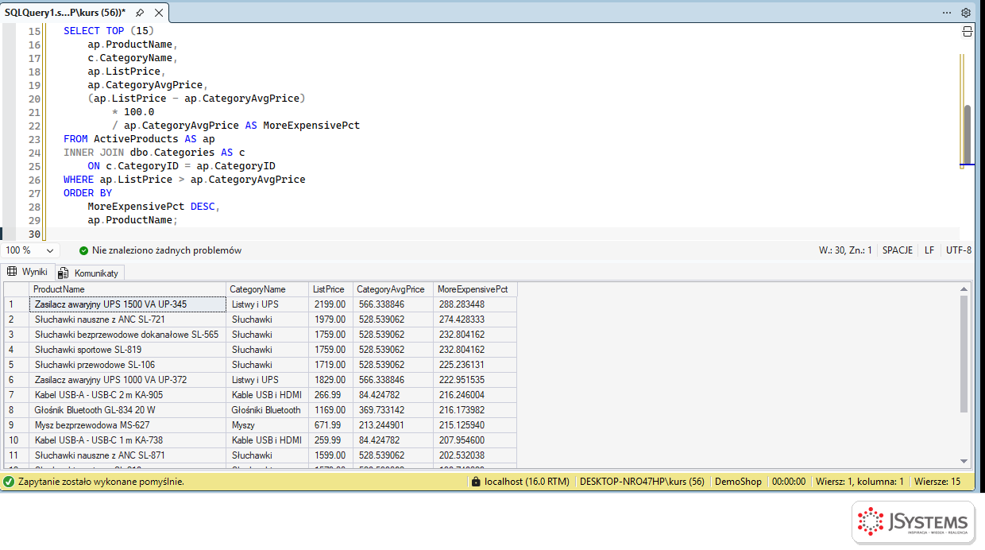Click the Nie znaleziono żadnych problemów message
Screen dimensions: 985x550
pos(167,250)
